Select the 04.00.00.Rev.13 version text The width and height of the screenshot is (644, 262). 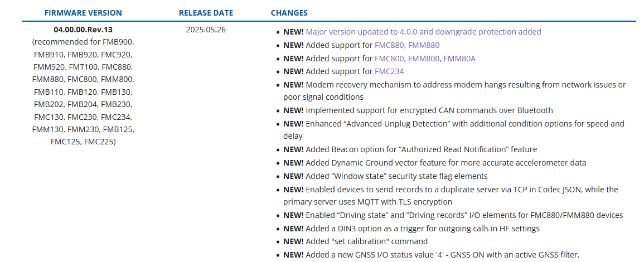click(83, 30)
